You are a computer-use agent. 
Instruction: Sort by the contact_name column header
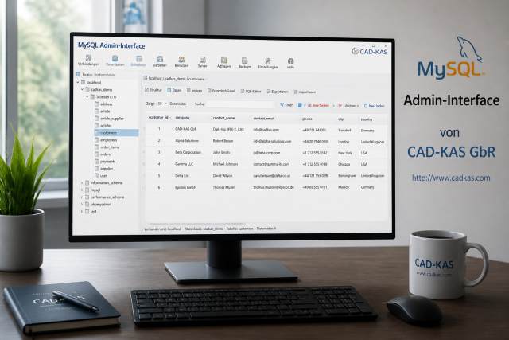[223, 118]
